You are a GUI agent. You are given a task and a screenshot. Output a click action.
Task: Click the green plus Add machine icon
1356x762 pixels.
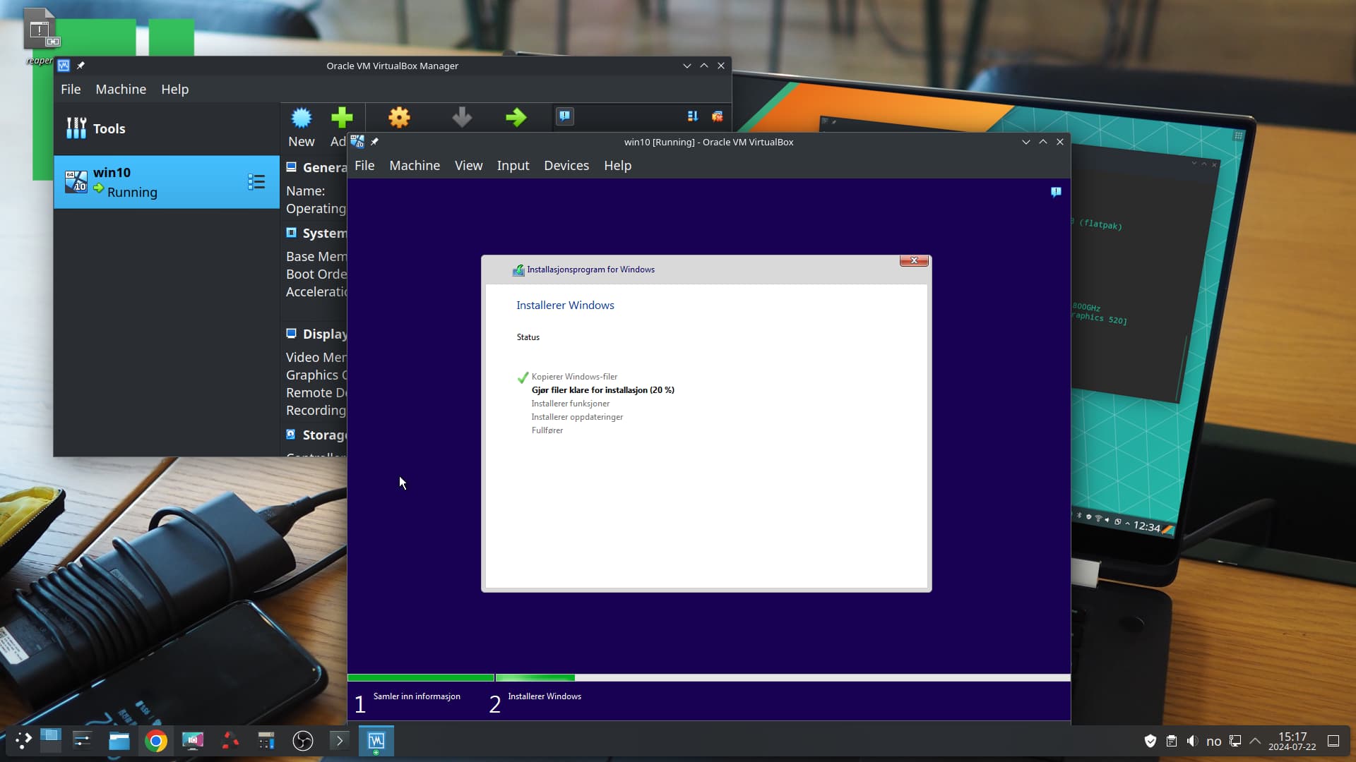coord(342,117)
